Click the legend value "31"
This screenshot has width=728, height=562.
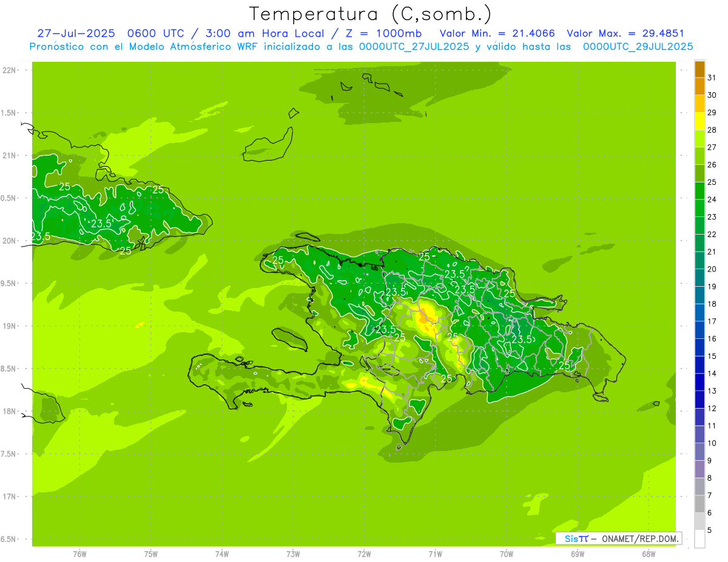pyautogui.click(x=712, y=78)
